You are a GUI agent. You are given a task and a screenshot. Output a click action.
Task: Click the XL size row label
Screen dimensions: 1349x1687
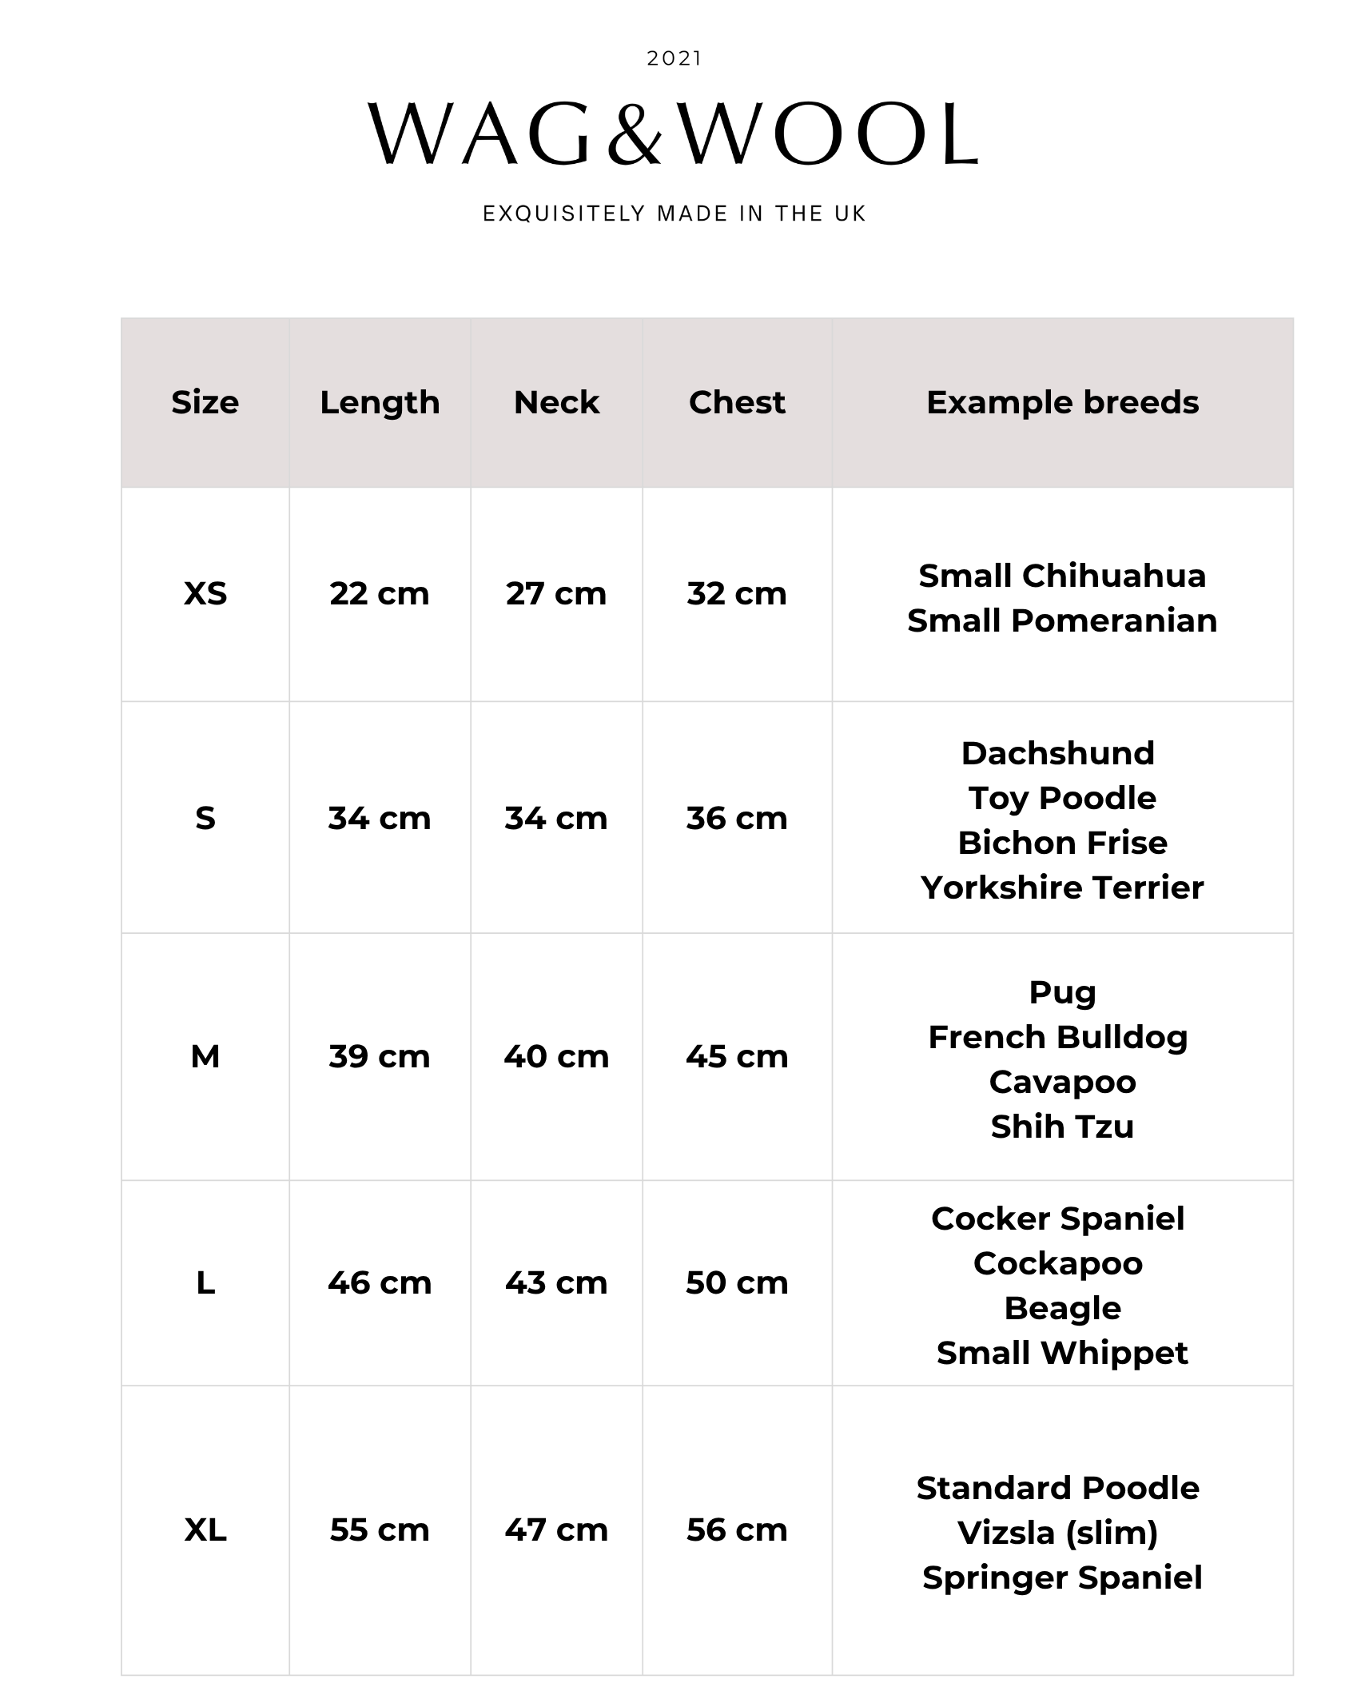[x=205, y=1529]
